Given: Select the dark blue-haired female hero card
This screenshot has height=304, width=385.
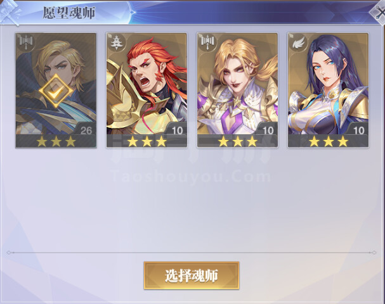Looking at the screenshot, I should 328,90.
